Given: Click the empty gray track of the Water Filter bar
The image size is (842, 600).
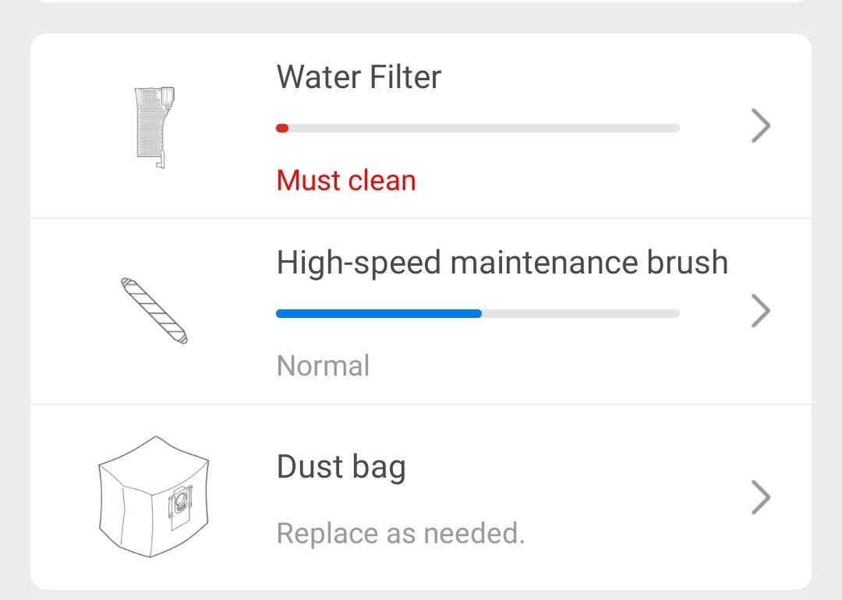Looking at the screenshot, I should coord(483,128).
